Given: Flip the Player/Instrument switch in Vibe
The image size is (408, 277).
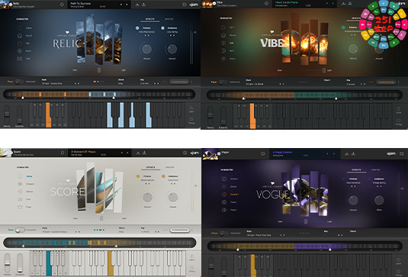Looking at the screenshot, I should coord(223,82).
